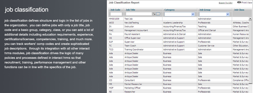
Task: Sort by the Job Title column header
Action: click(x=130, y=10)
